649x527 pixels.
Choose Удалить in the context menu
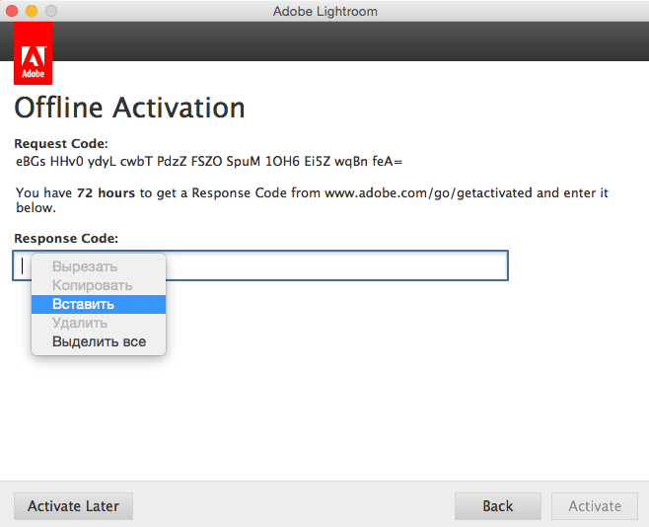[x=99, y=323]
